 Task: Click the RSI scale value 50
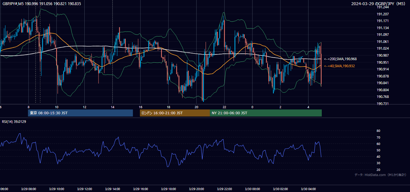pos(378,150)
